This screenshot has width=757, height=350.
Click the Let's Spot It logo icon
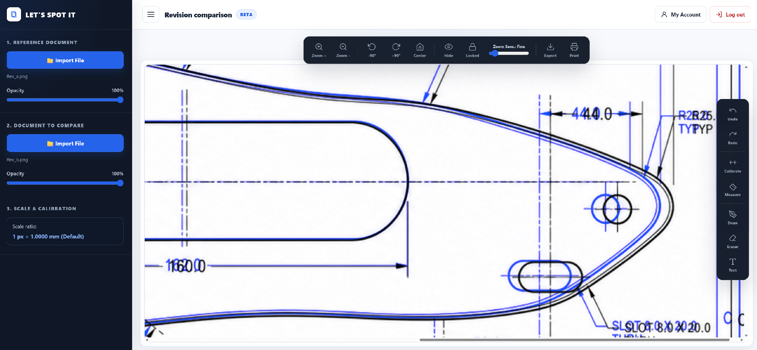(14, 15)
